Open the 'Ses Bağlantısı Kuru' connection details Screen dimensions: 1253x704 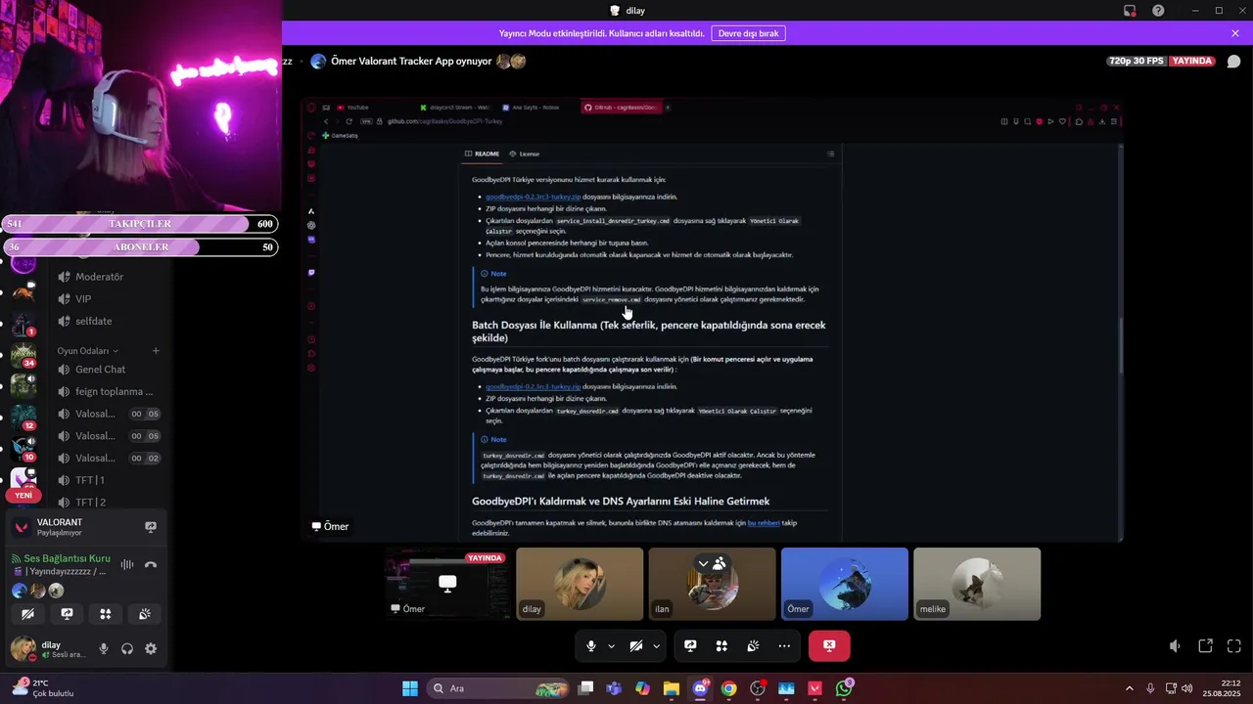[x=66, y=558]
